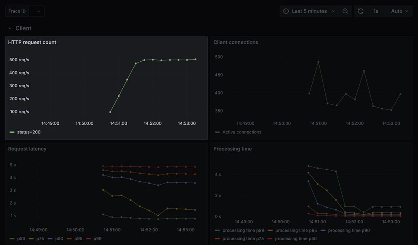Open the Client connections panel title
Viewport: 418px width, 245px height.
[236, 42]
